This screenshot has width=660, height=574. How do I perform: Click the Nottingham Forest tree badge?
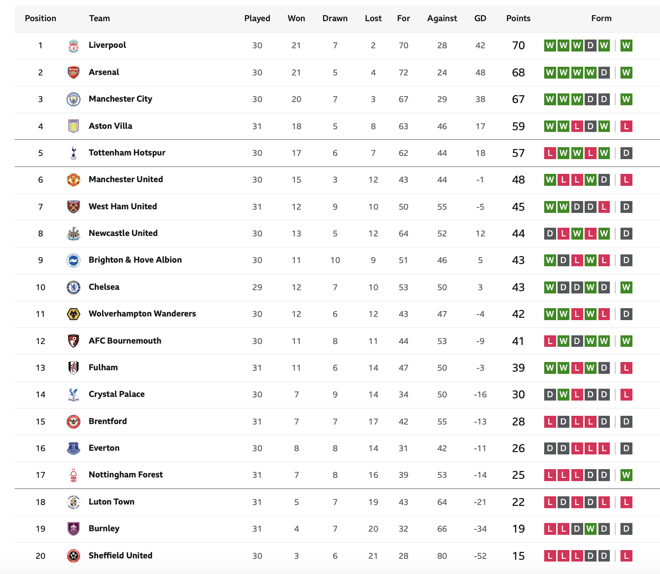click(74, 475)
